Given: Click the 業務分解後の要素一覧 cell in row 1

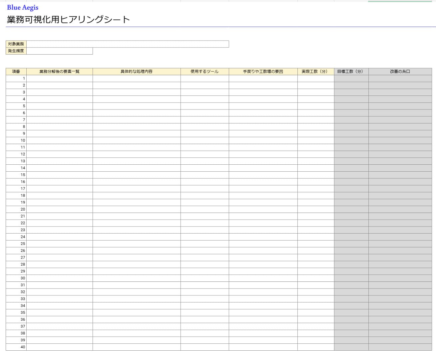Looking at the screenshot, I should click(59, 79).
